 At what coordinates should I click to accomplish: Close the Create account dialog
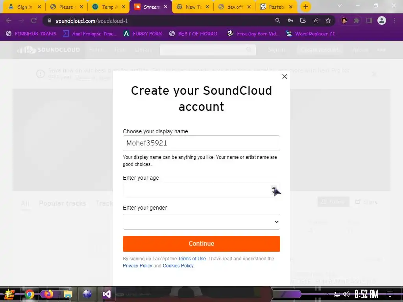pos(285,77)
